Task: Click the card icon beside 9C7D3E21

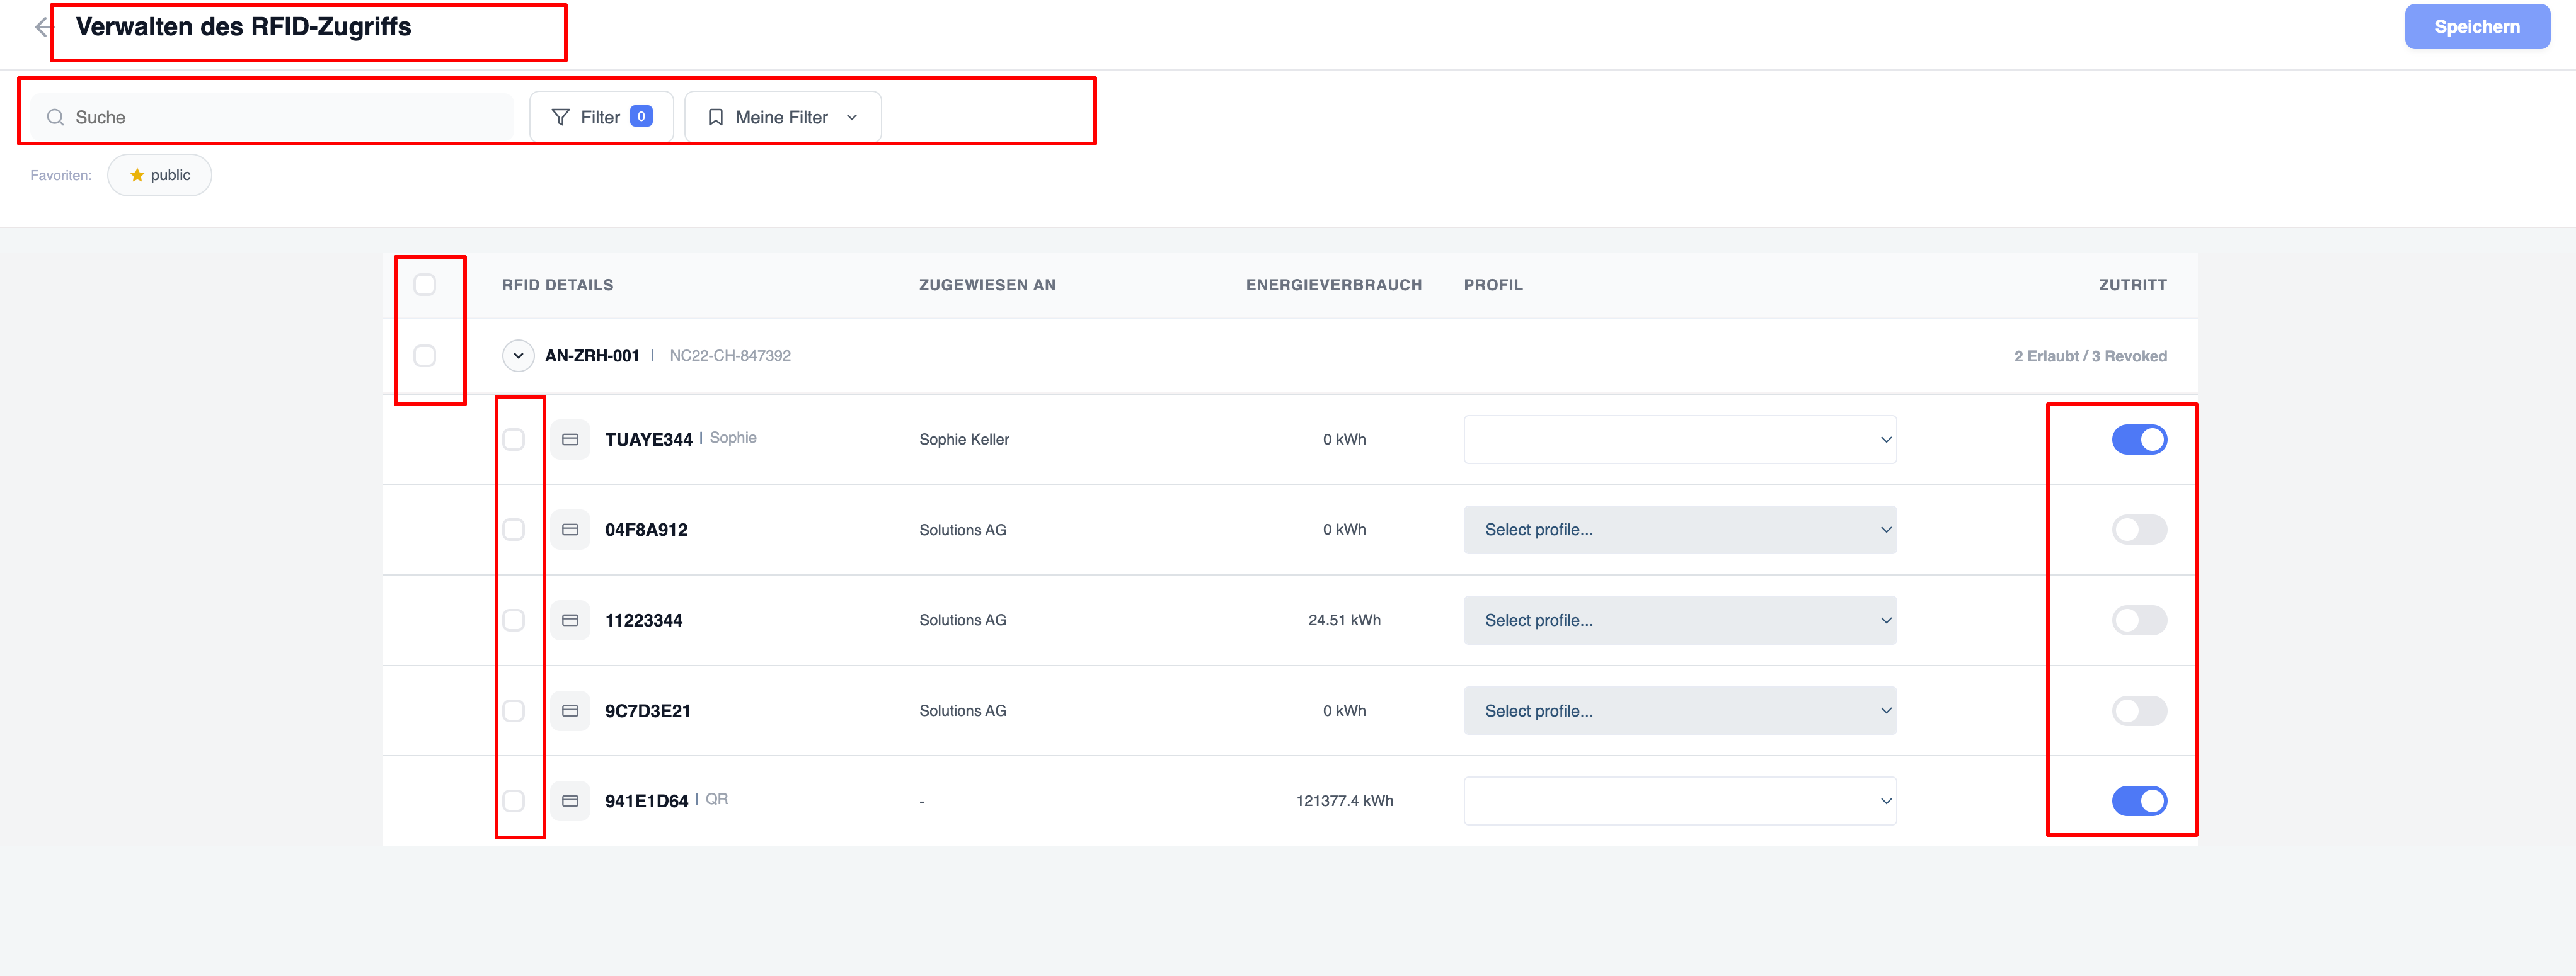Action: [x=570, y=710]
